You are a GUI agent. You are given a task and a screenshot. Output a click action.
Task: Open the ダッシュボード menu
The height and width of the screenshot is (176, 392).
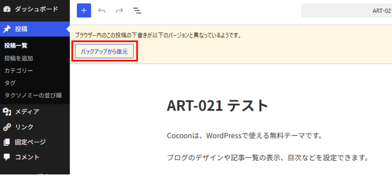click(35, 9)
